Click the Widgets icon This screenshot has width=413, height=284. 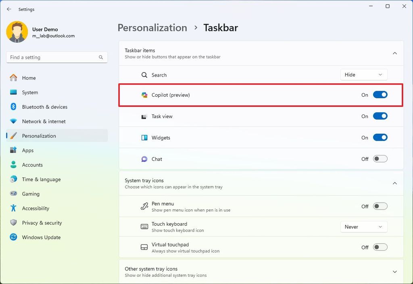144,137
